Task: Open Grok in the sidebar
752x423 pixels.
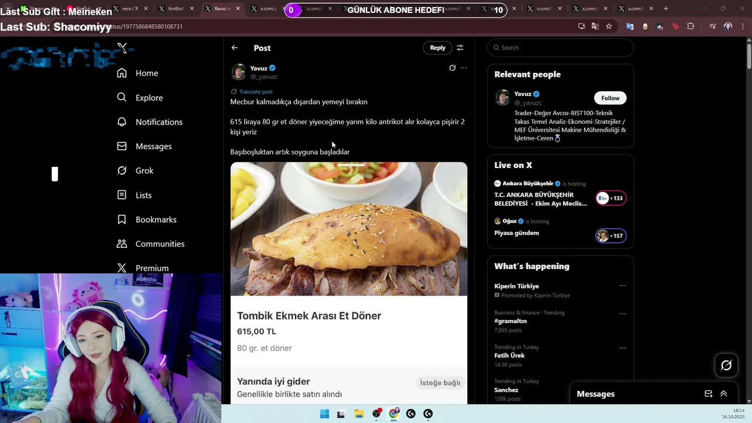Action: pyautogui.click(x=135, y=170)
